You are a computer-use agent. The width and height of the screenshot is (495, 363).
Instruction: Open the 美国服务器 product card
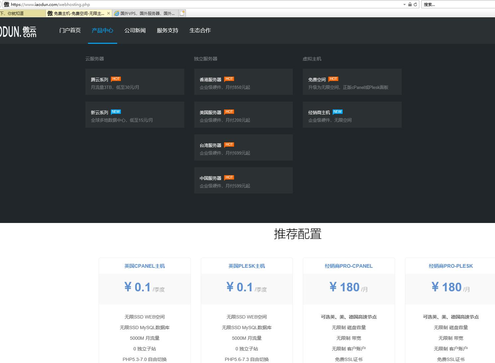pos(243,114)
